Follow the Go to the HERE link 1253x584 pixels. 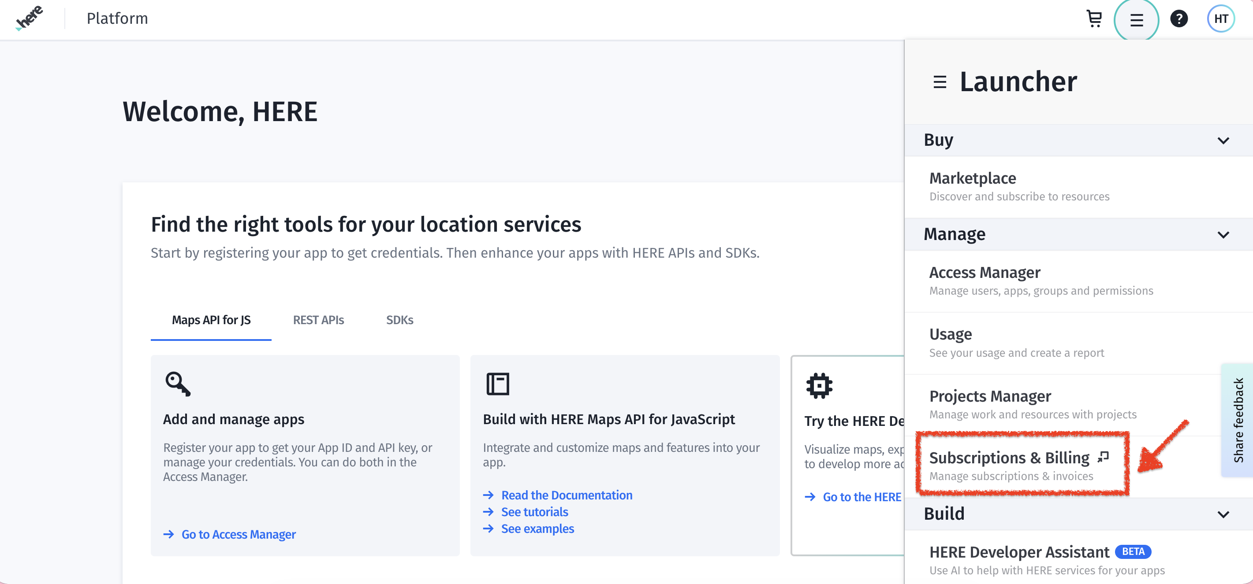pos(862,497)
